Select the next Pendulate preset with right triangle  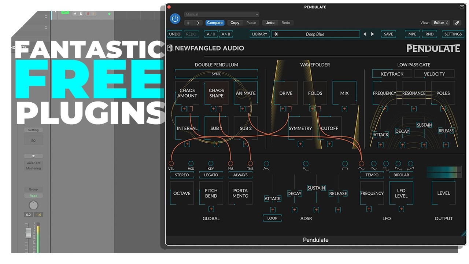(x=373, y=34)
